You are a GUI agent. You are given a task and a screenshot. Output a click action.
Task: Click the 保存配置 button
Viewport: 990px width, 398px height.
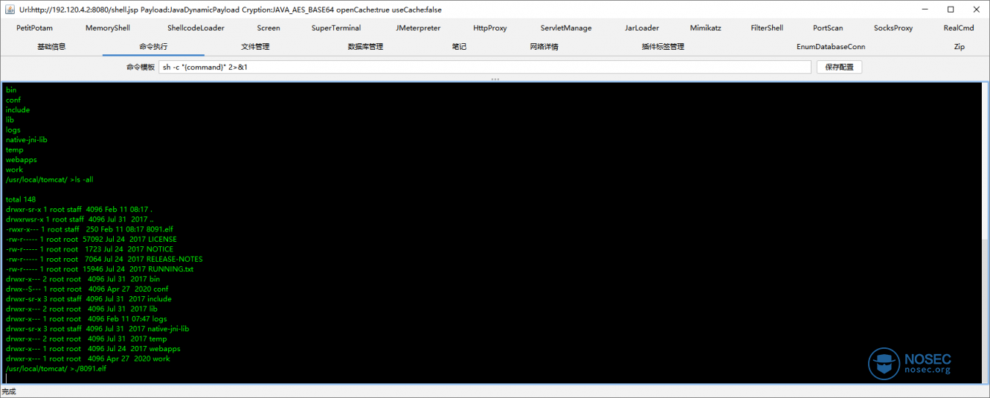click(839, 67)
